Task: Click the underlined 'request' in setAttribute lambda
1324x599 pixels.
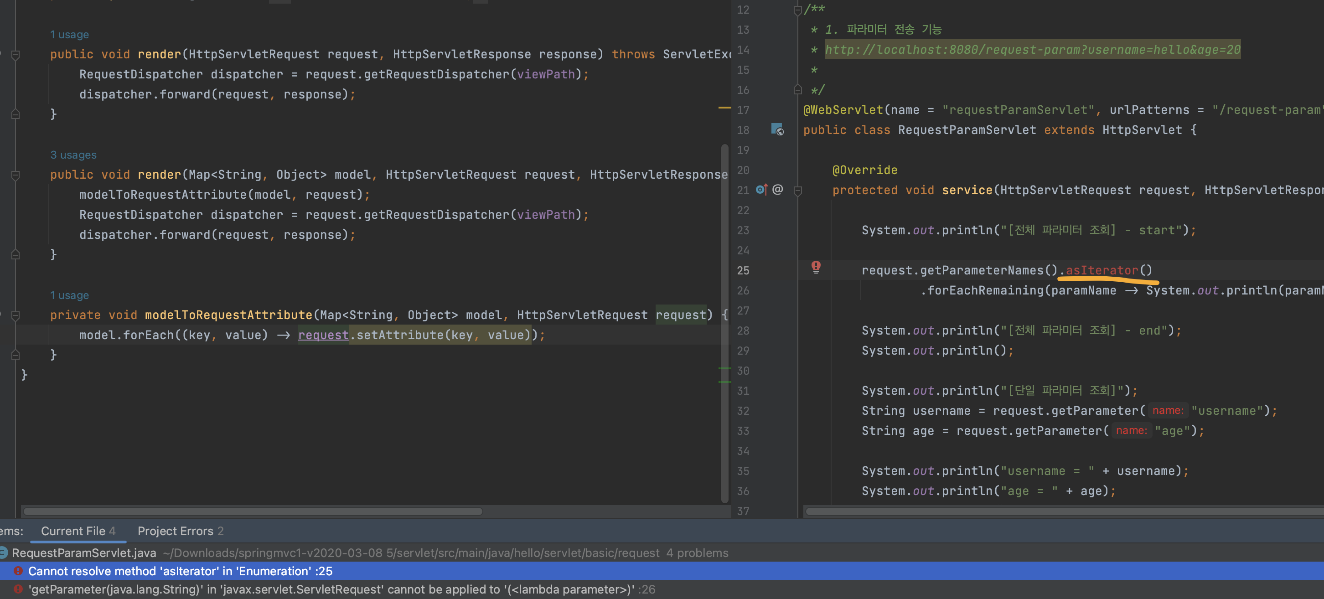Action: tap(323, 335)
